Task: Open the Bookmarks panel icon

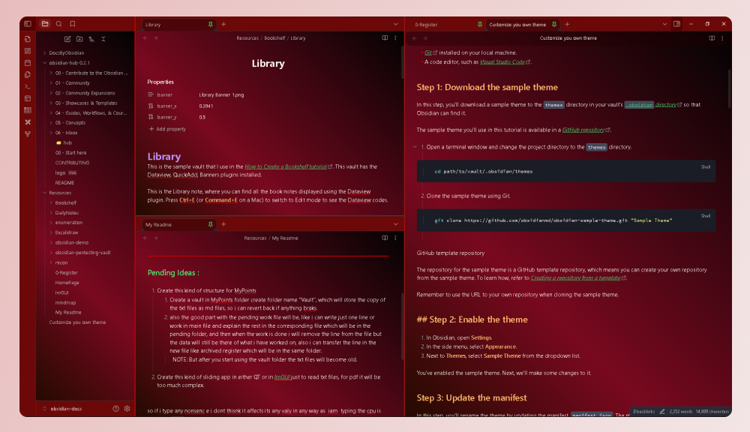Action: 73,23
